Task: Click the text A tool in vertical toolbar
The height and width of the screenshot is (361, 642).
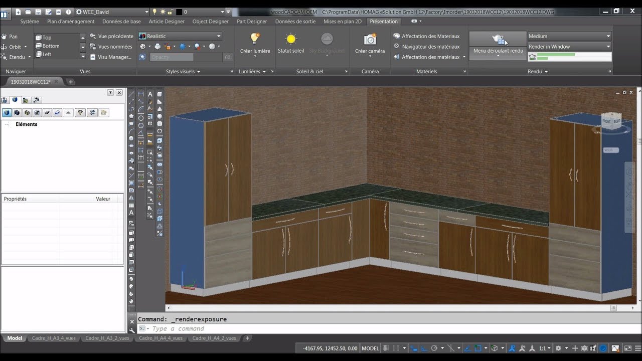Action: point(150,94)
